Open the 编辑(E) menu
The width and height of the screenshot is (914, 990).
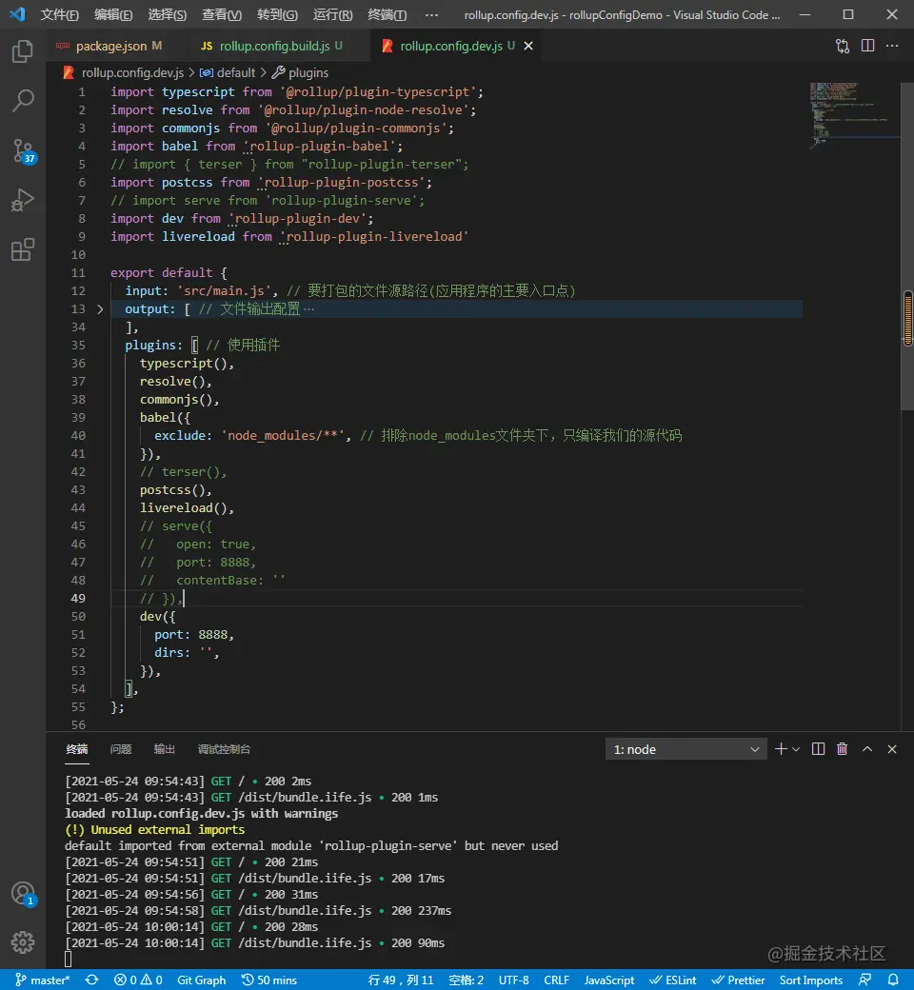click(113, 14)
